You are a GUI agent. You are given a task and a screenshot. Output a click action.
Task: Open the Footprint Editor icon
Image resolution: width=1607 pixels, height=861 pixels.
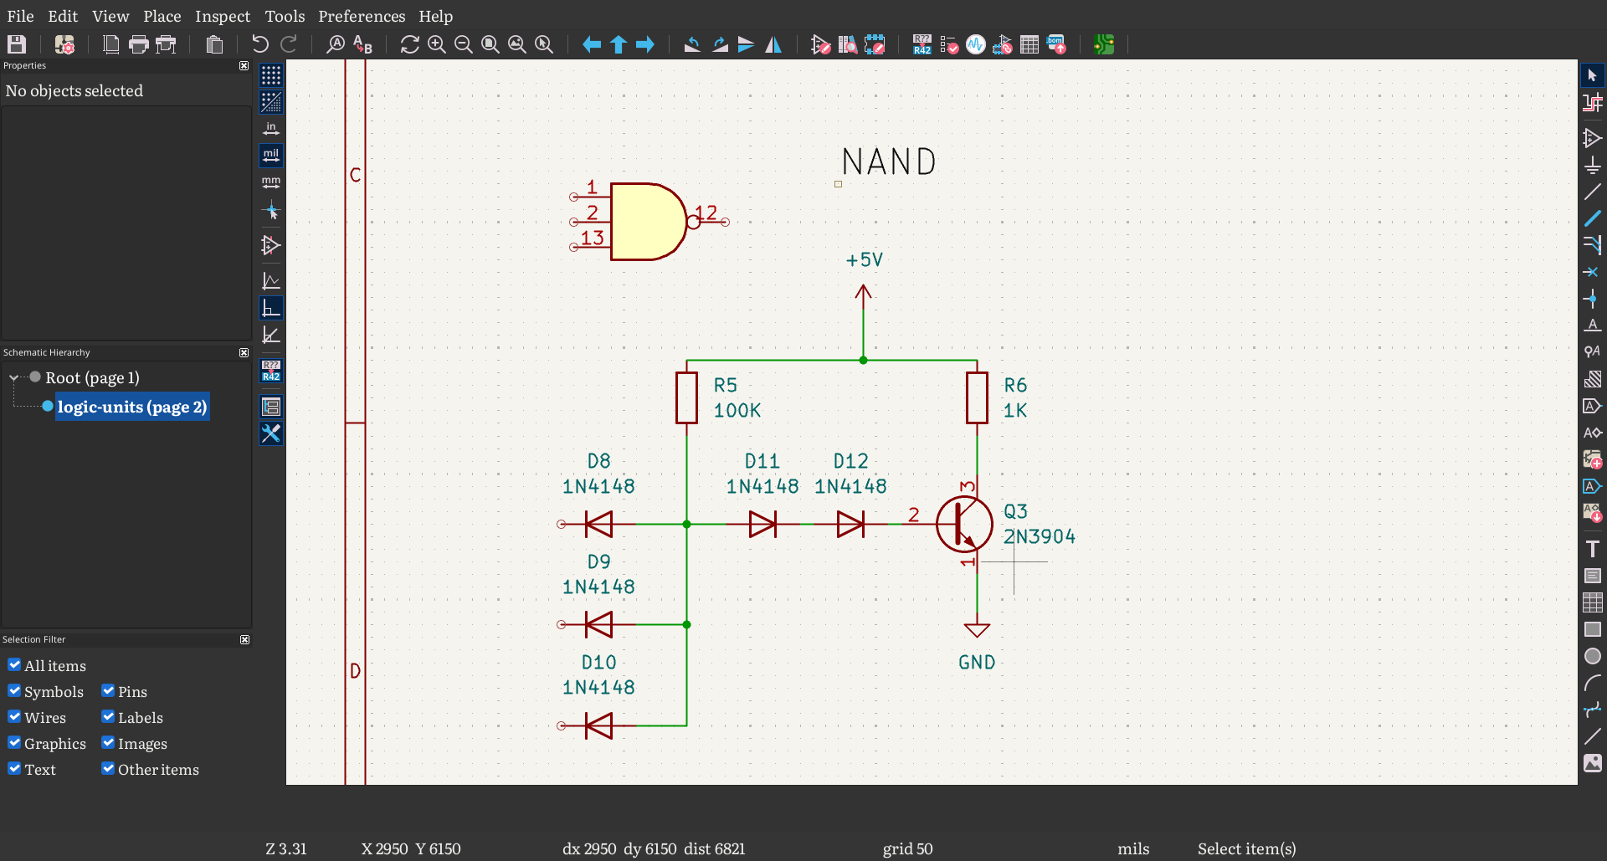coord(875,44)
